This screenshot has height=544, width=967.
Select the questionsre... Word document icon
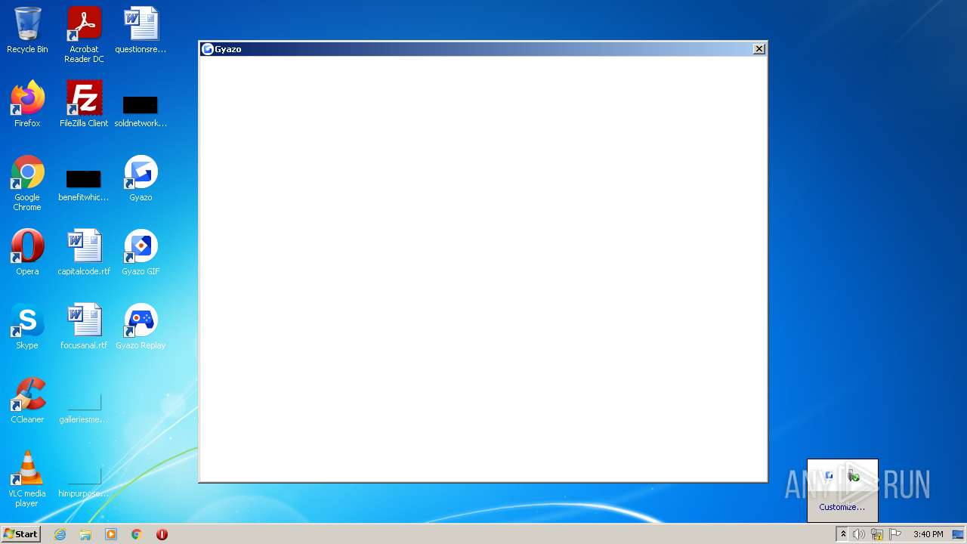click(x=141, y=30)
